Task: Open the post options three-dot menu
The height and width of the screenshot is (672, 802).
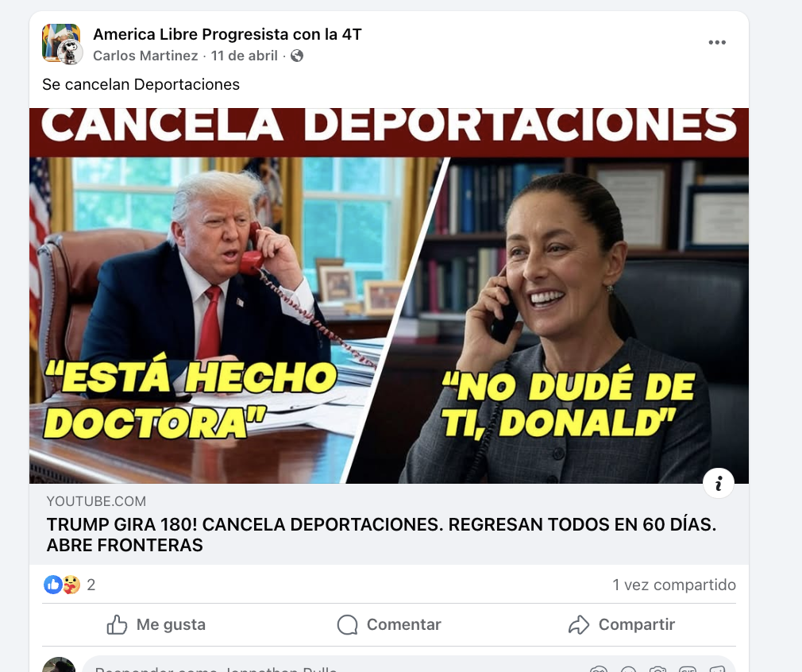Action: tap(717, 42)
